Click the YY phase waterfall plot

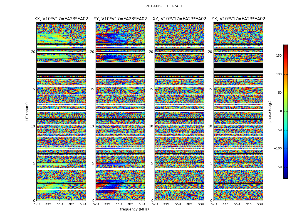click(x=120, y=111)
